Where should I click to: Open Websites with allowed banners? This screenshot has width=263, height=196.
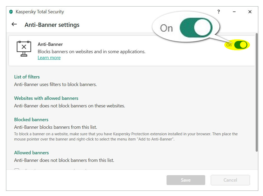click(46, 98)
